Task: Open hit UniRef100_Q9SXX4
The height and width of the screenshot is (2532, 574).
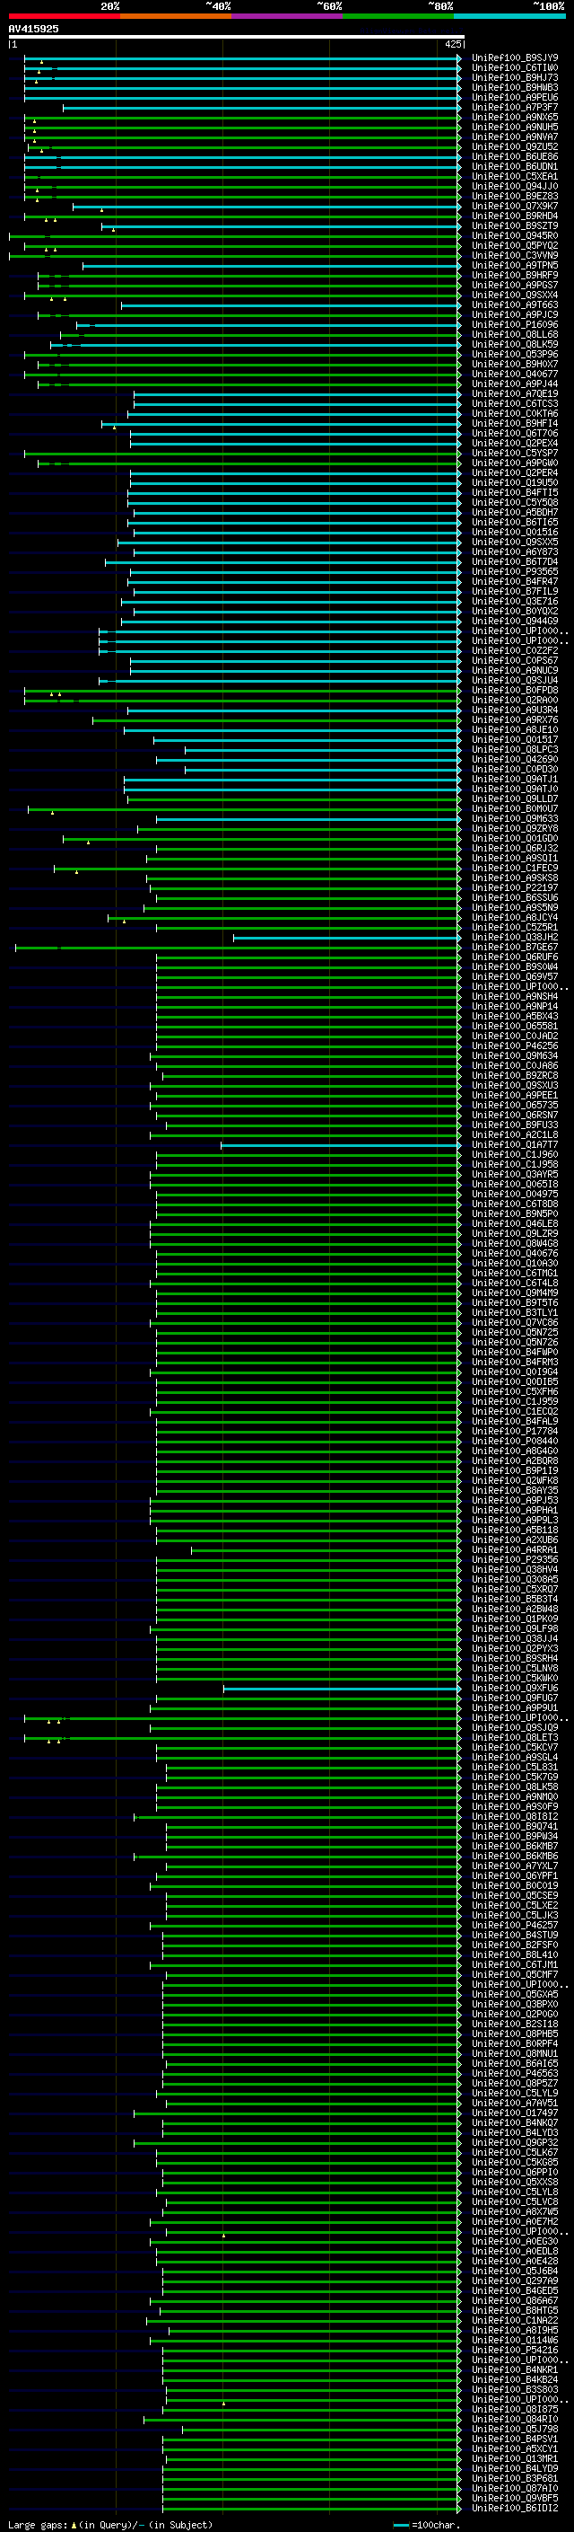Action: 515,295
